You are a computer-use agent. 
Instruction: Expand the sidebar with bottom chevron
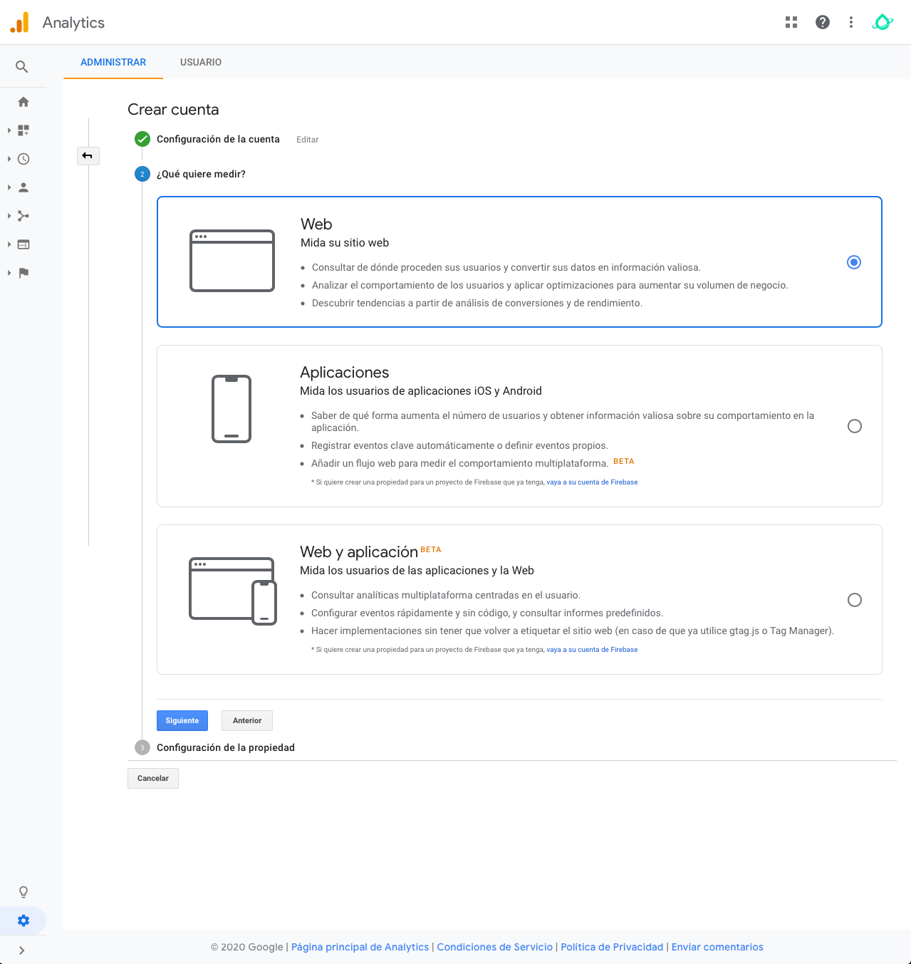22,950
